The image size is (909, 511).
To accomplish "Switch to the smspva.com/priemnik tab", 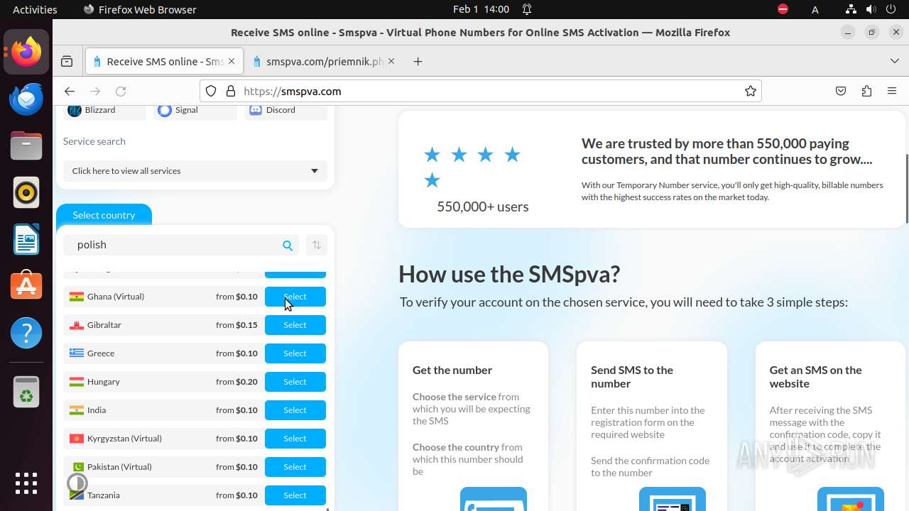I will [x=324, y=62].
